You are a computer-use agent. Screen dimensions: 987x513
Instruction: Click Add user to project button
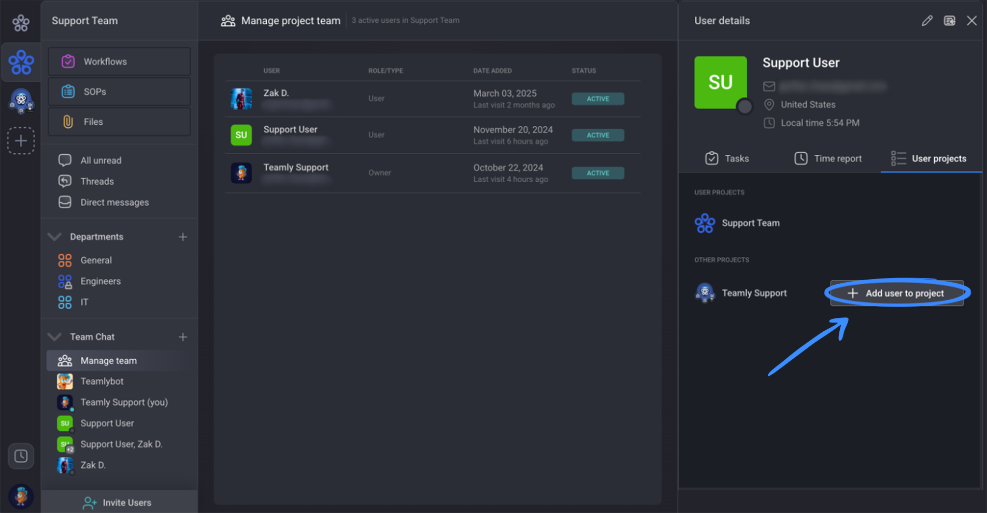pyautogui.click(x=897, y=293)
